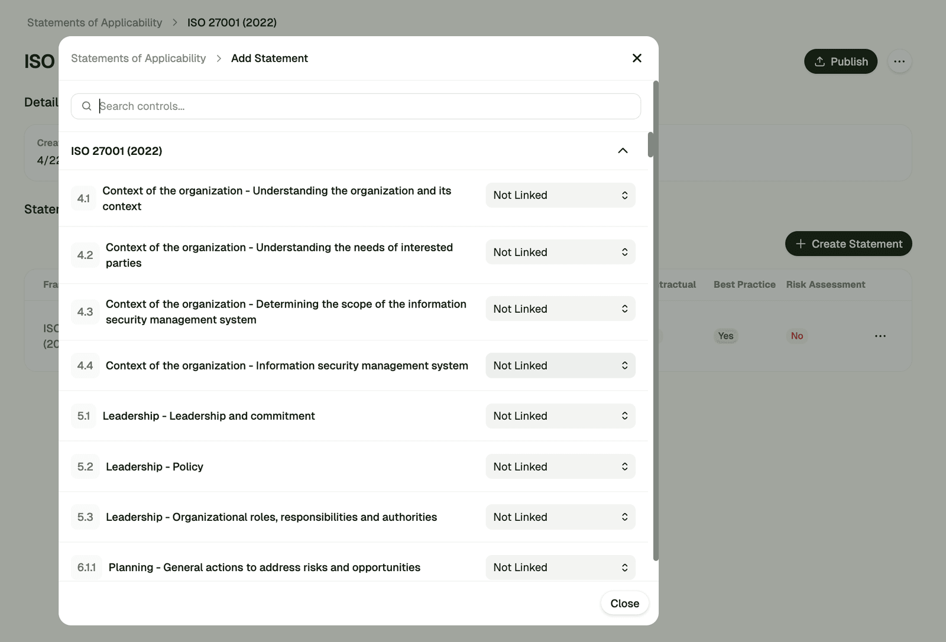The height and width of the screenshot is (642, 946).
Task: Click the 6.1.1 control number badge
Action: click(86, 567)
